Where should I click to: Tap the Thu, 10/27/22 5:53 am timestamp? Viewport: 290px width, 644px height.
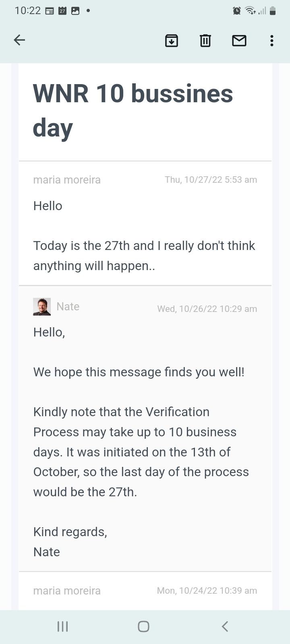click(211, 180)
